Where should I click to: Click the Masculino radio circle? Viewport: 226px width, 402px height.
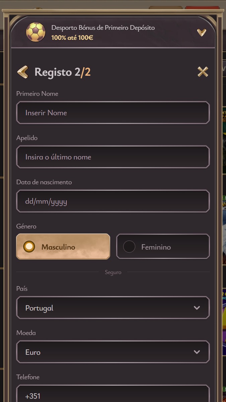29,247
